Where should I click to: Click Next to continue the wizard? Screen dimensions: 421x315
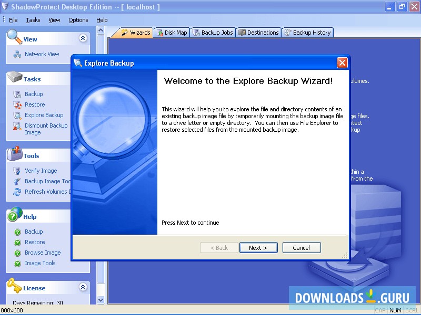(x=258, y=248)
